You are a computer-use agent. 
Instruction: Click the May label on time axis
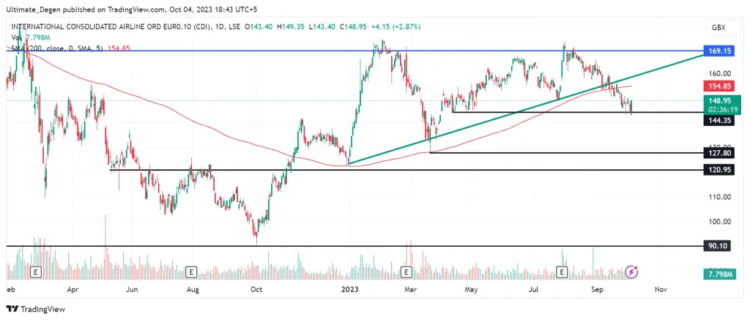pos(472,289)
